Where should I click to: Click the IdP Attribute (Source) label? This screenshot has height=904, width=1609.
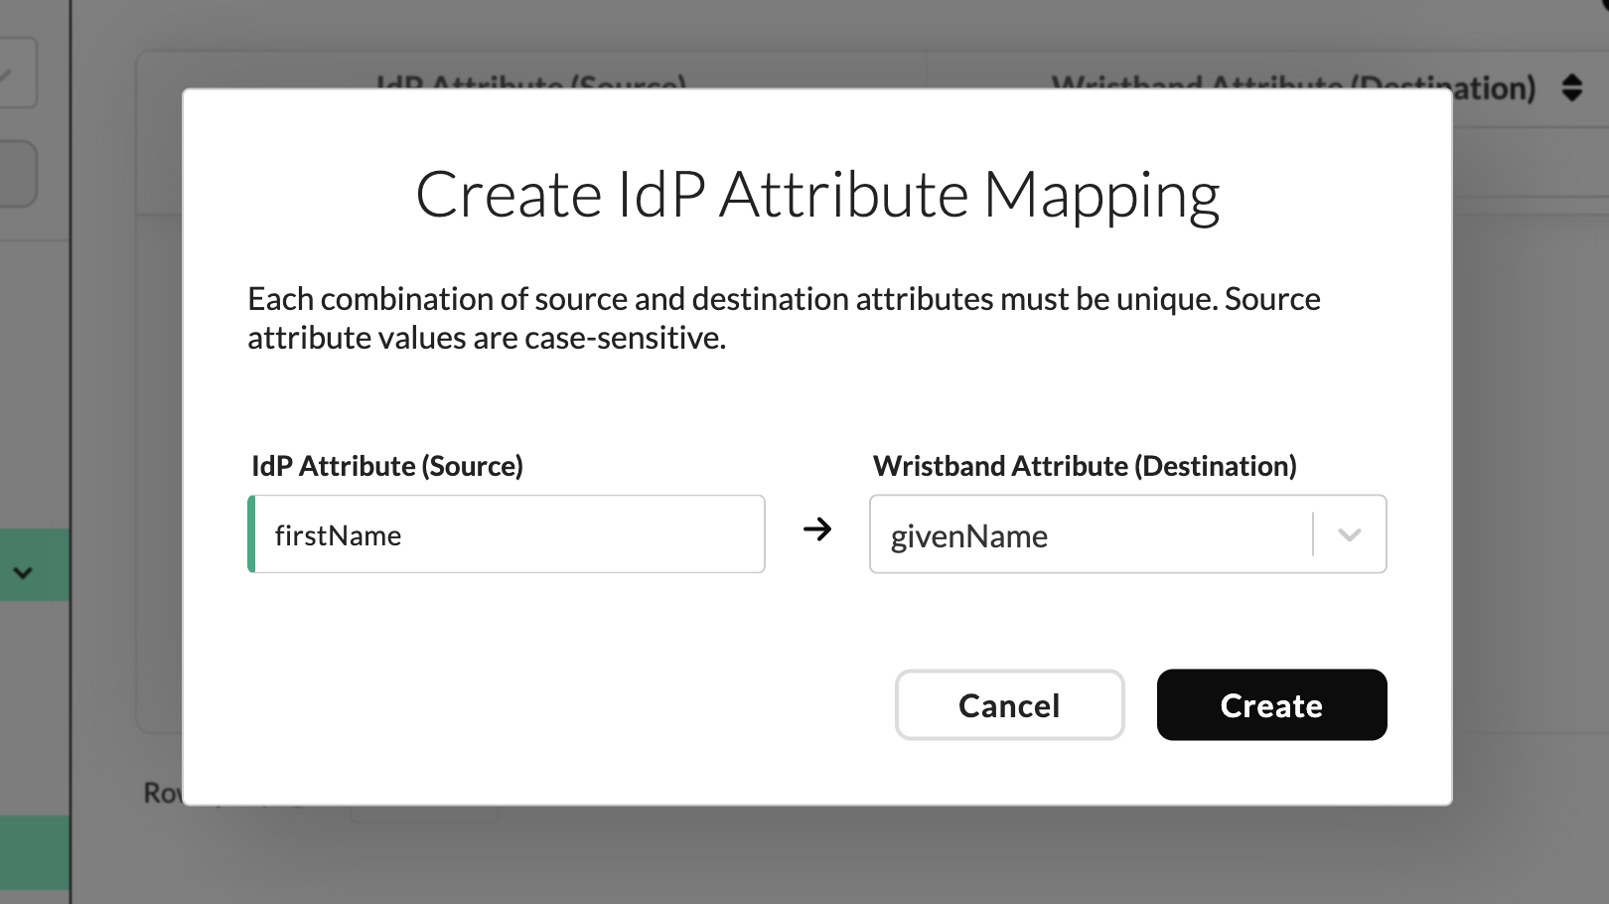click(x=387, y=466)
